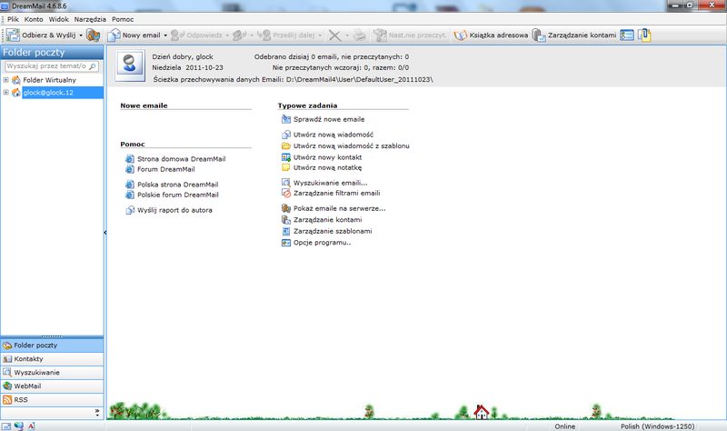727x431 pixels.
Task: Expand the glock@glock.12 account node
Action: (x=6, y=93)
